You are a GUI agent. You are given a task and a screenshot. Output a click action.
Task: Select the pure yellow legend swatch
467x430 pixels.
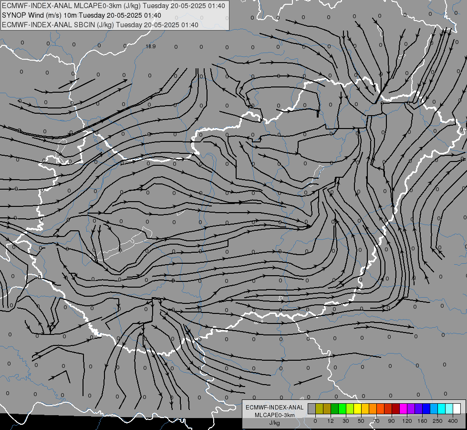point(358,409)
